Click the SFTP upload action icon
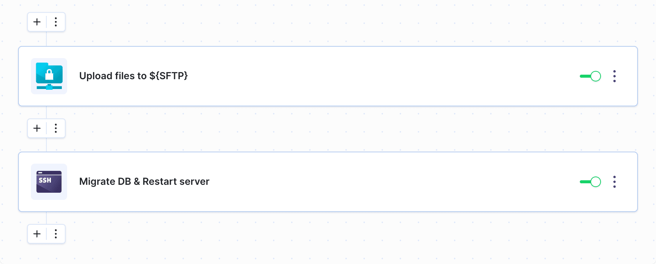 [49, 76]
